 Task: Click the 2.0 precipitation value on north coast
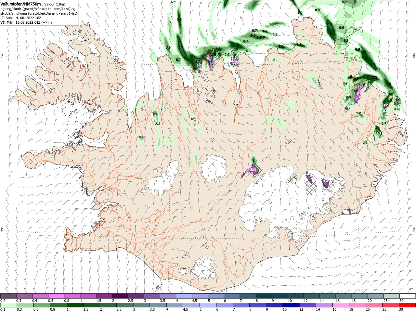pos(300,12)
